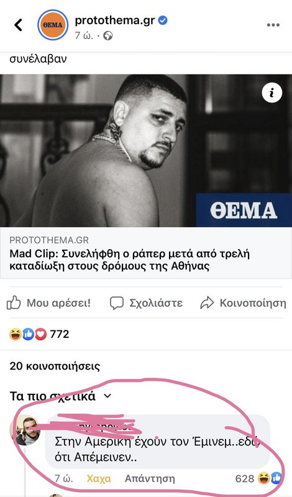Tap the back arrow icon
The image size is (292, 497).
19,25
